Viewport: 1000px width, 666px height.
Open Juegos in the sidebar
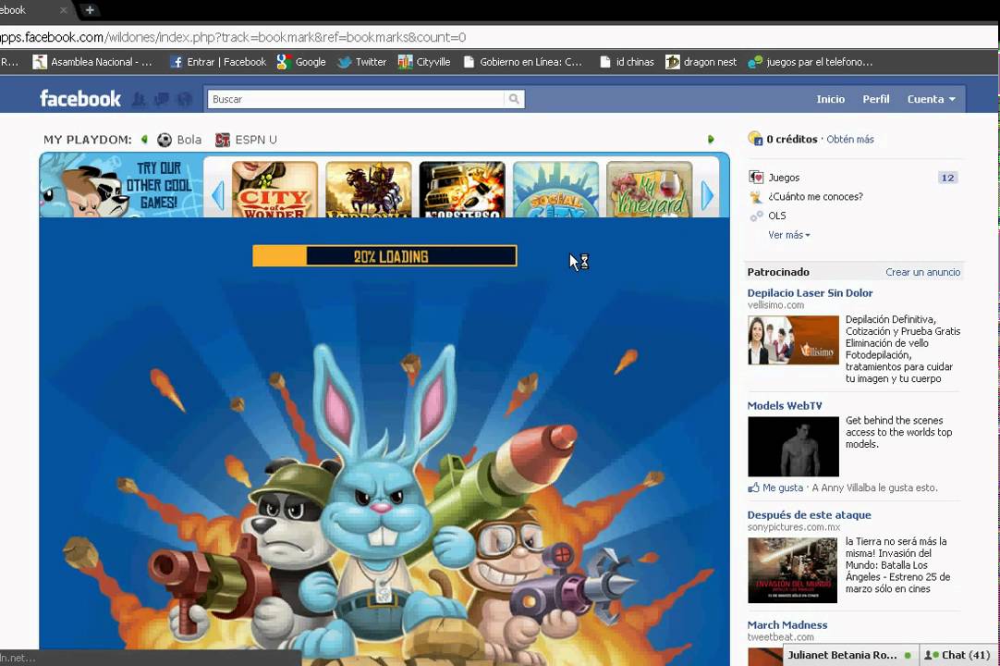[784, 178]
